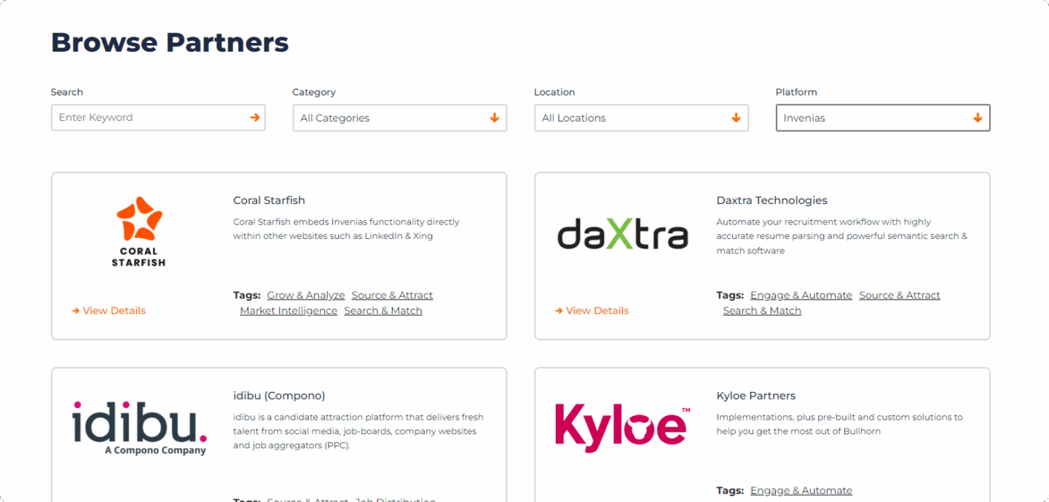Click the Kyloe Partners title
This screenshot has height=502, width=1049.
pos(756,396)
